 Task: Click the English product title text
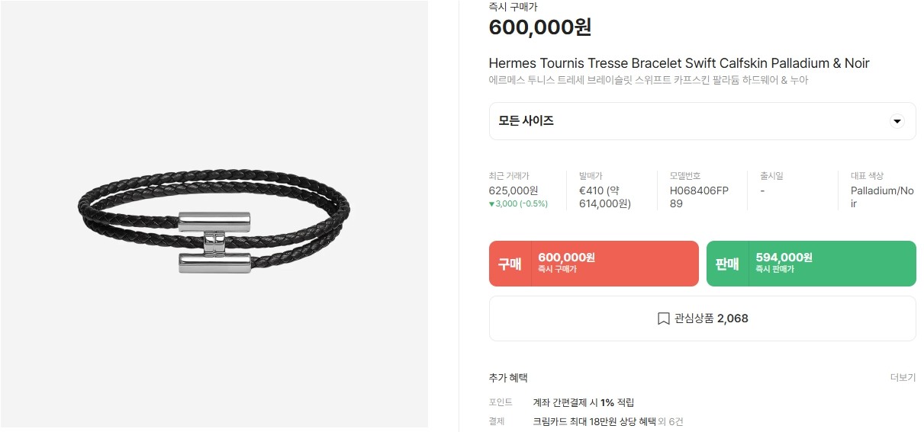(679, 63)
